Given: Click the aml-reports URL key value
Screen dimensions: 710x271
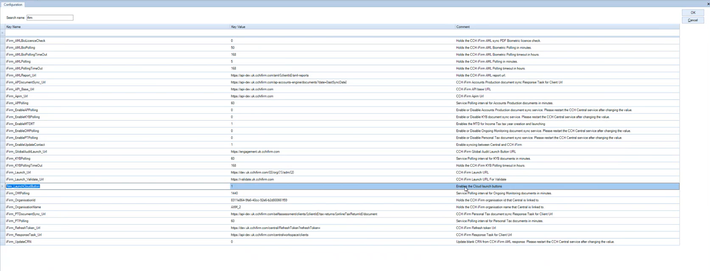Looking at the screenshot, I should tap(270, 75).
